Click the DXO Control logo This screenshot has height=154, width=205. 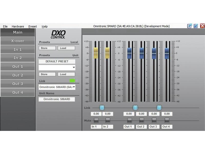tap(58, 34)
